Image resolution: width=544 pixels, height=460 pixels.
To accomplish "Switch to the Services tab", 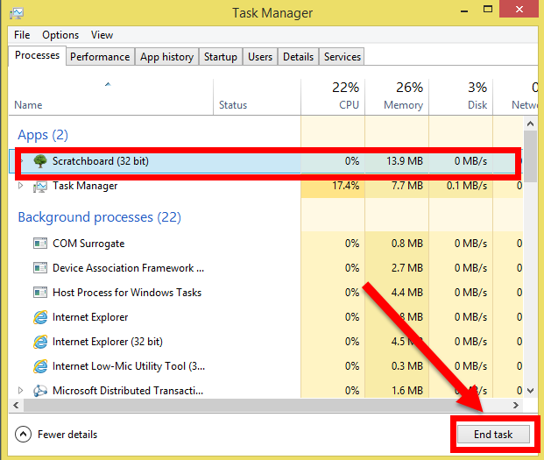I will [x=343, y=57].
